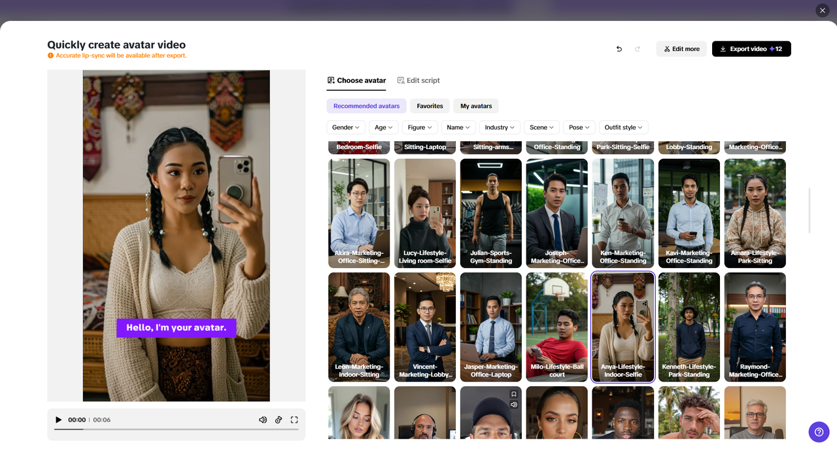This screenshot has height=449, width=837.
Task: Expand the Age dropdown
Action: pyautogui.click(x=384, y=127)
